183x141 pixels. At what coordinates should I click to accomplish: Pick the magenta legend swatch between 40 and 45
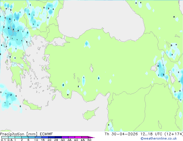(x=78, y=137)
